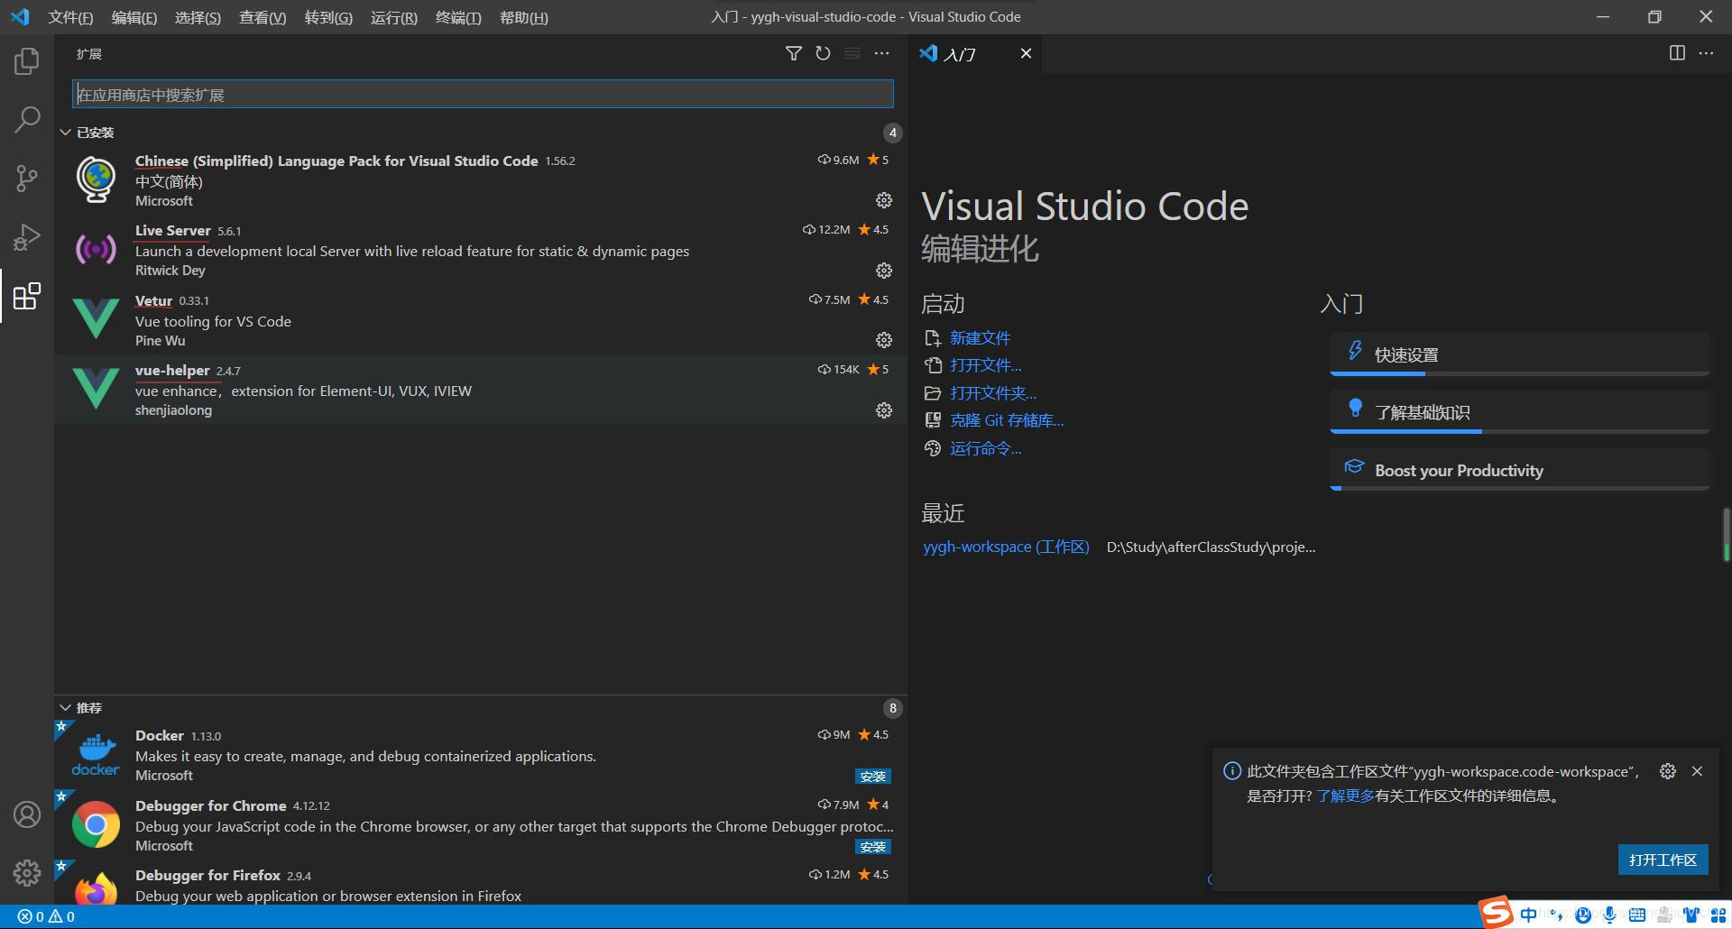Open the 了解基础知识 walkthrough
This screenshot has width=1732, height=929.
(1520, 412)
